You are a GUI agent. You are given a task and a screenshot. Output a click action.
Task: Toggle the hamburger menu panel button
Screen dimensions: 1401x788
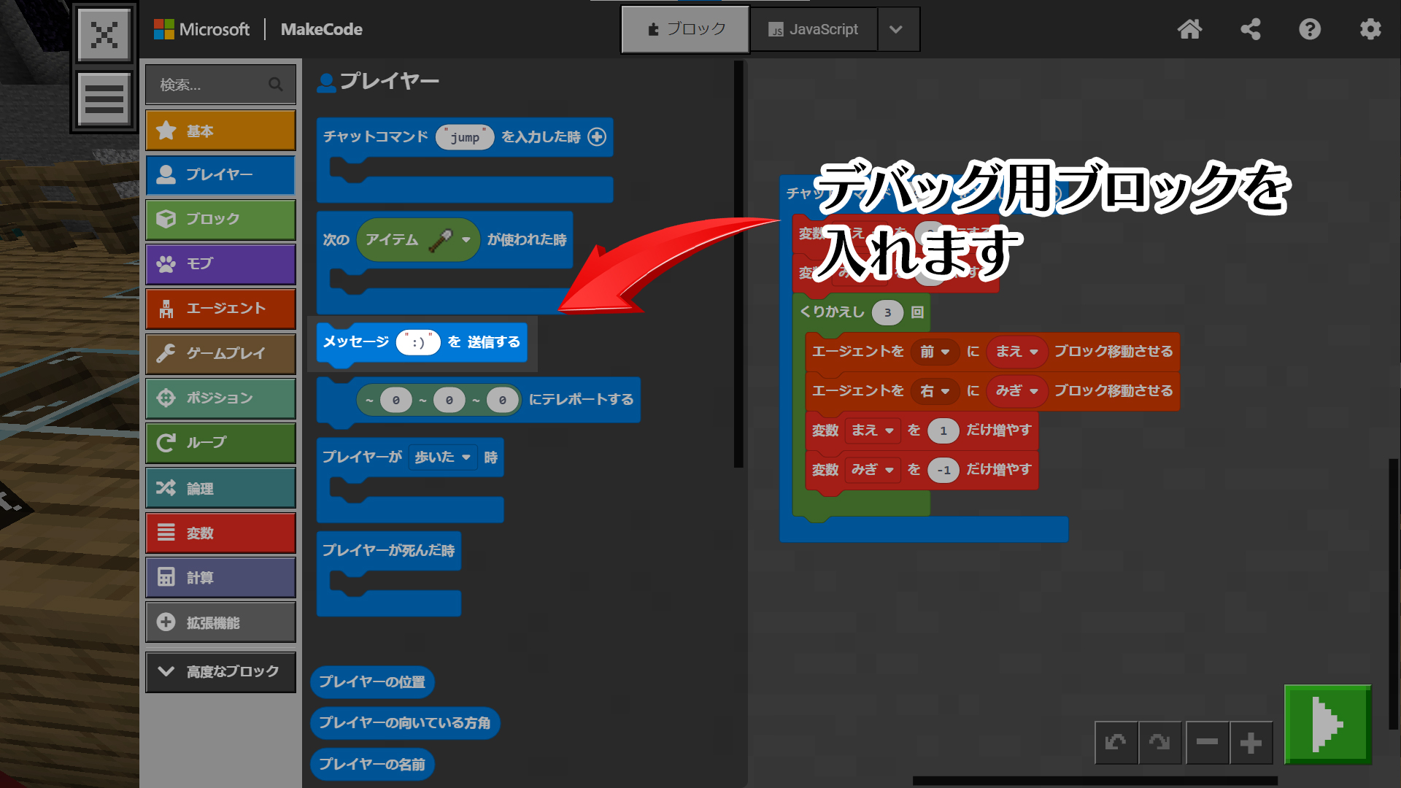tap(104, 98)
